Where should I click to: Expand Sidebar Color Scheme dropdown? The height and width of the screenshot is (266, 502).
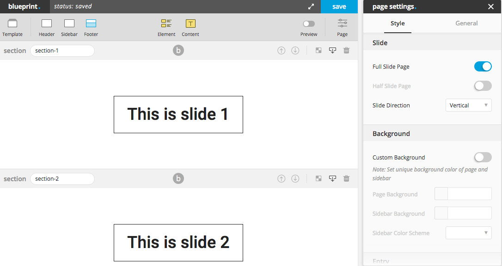click(x=468, y=233)
